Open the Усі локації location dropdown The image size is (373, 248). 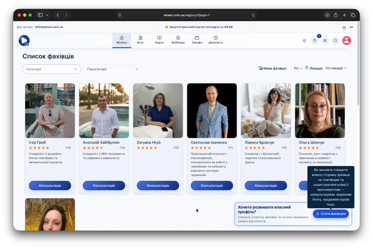coord(336,68)
